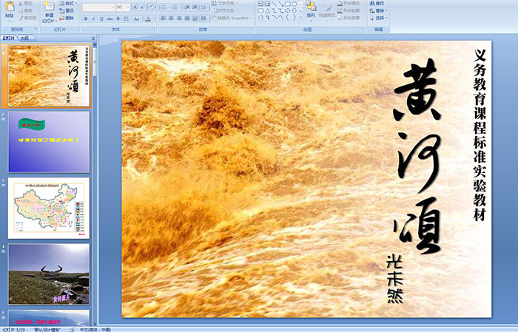
Task: Toggle Strikethrough (abe) formatting
Action: [x=110, y=18]
